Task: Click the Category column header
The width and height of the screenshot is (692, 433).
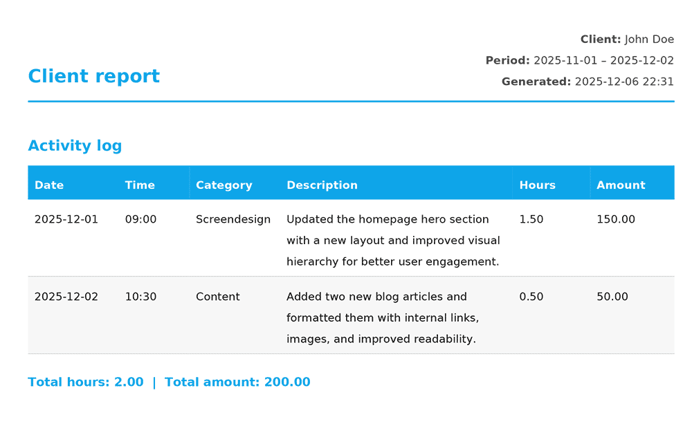Action: (224, 185)
